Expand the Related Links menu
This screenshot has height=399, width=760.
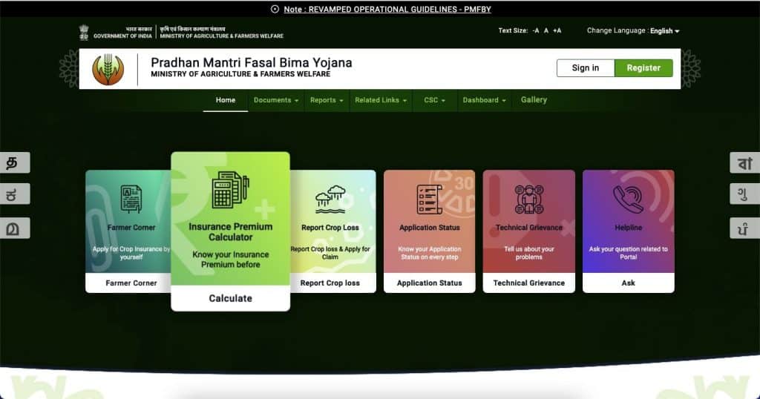click(x=381, y=100)
